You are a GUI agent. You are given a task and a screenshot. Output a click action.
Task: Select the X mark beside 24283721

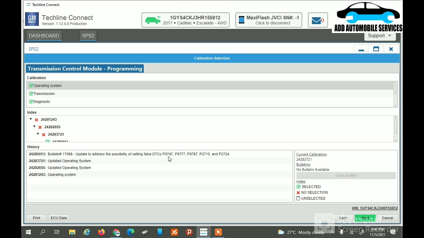tap(44, 135)
